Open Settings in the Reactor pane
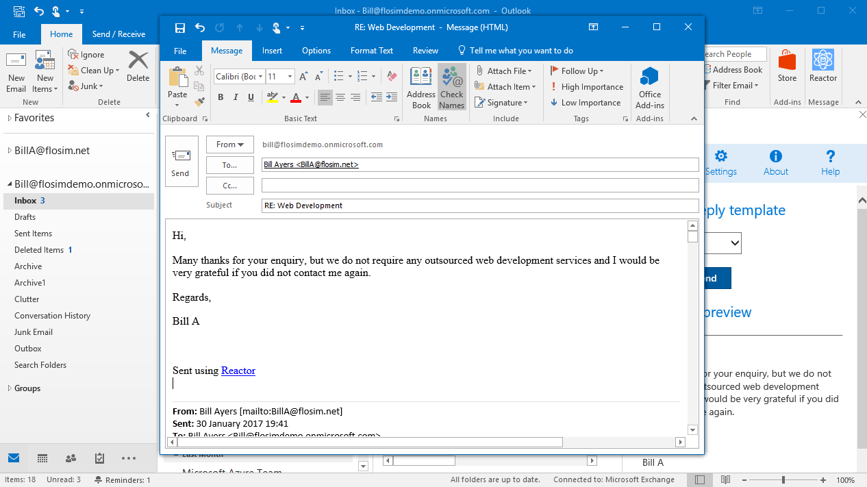The height and width of the screenshot is (487, 867). pos(721,164)
